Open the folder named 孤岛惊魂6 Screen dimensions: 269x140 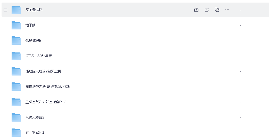click(x=33, y=40)
